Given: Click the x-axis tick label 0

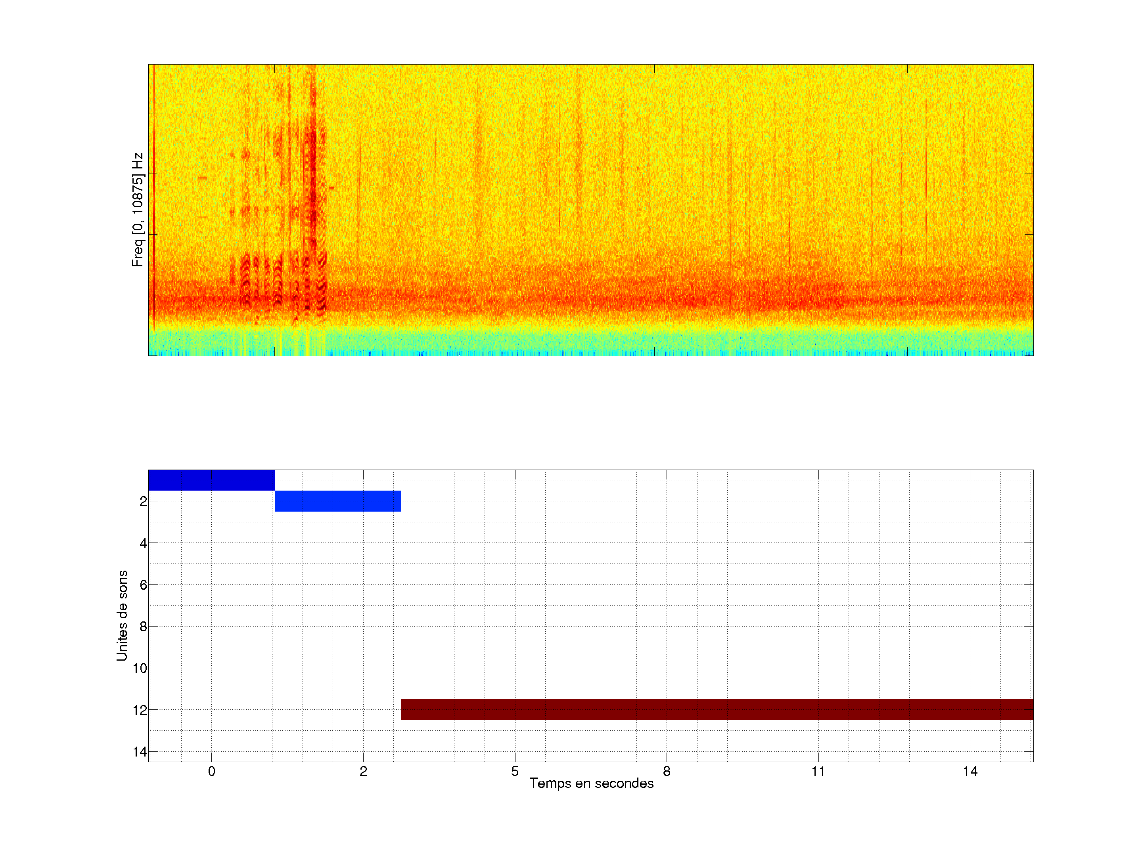Looking at the screenshot, I should coord(212,771).
